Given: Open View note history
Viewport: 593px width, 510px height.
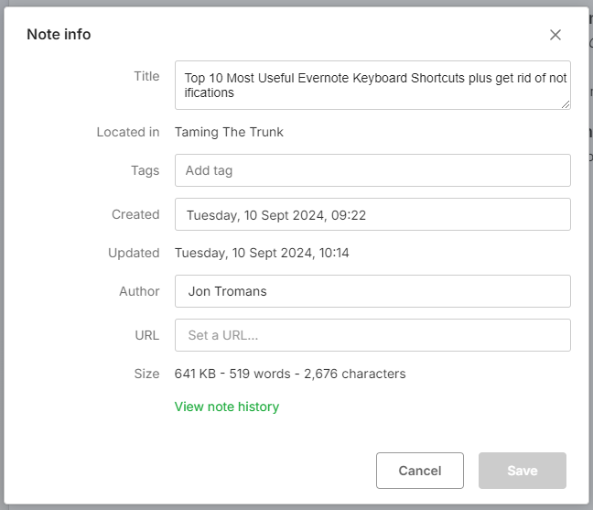Looking at the screenshot, I should tap(227, 407).
